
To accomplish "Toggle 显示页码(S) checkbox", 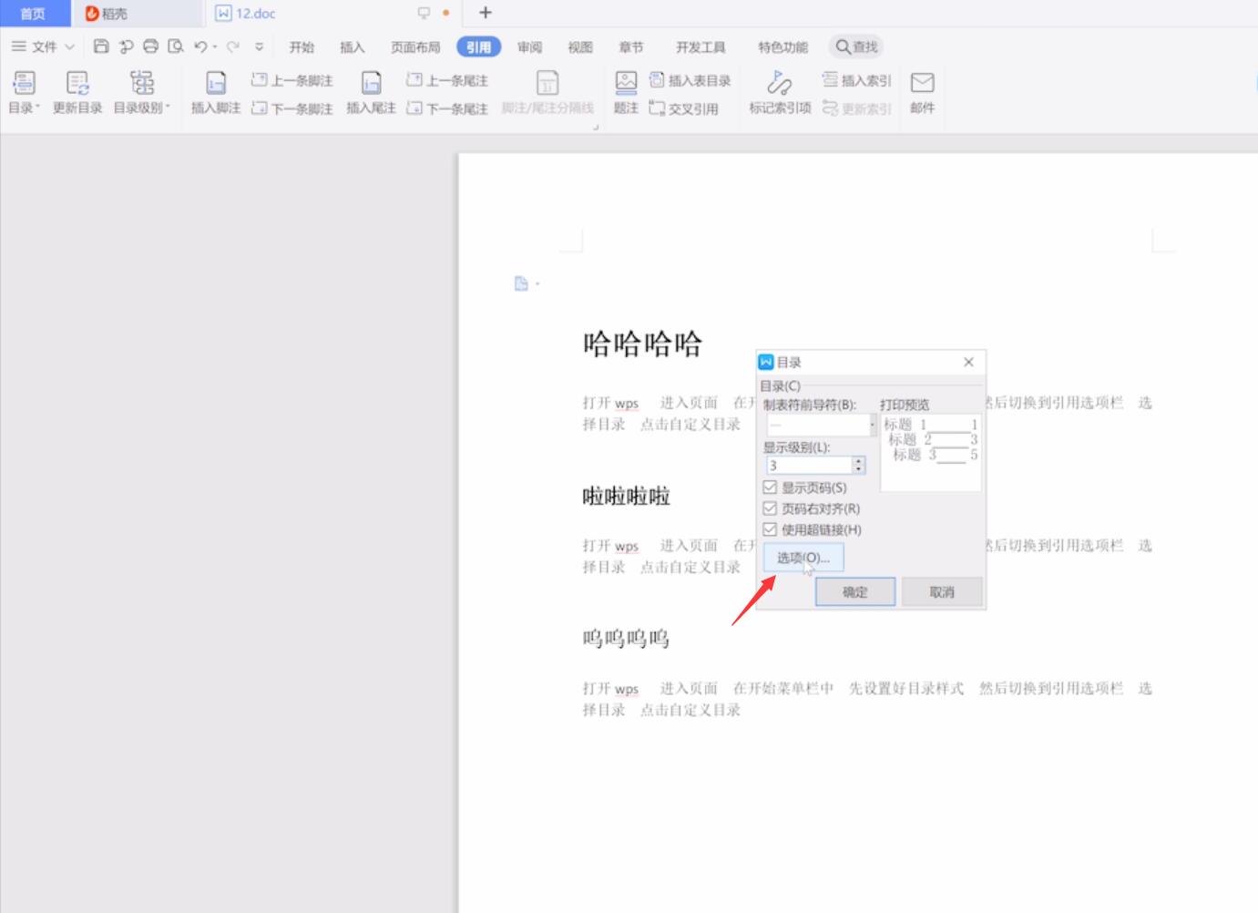I will click(x=770, y=487).
